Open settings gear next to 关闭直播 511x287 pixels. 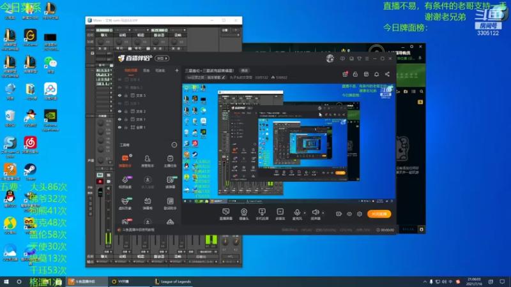(x=360, y=214)
